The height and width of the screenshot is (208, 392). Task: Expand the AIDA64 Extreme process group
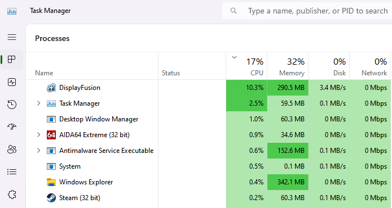[38, 135]
